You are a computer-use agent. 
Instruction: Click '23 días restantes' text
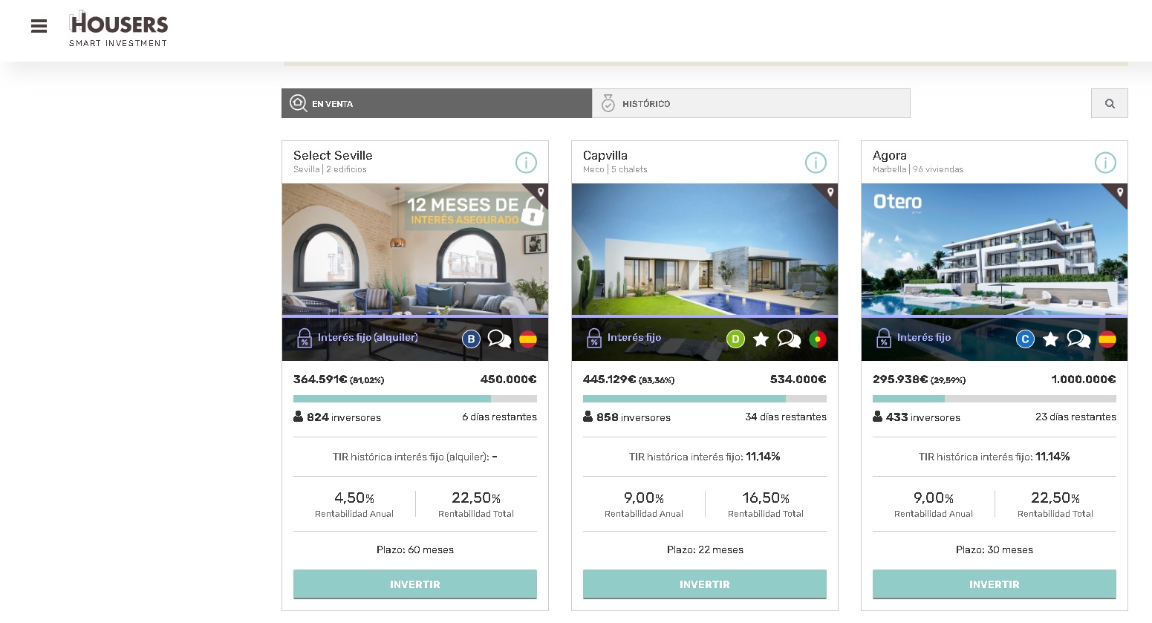click(x=1075, y=417)
